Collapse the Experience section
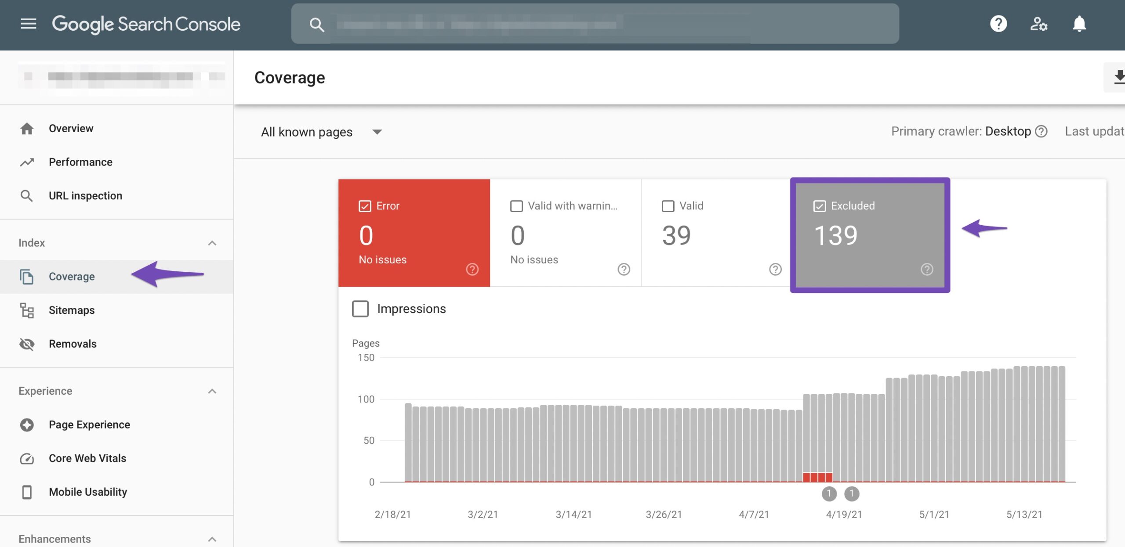1125x547 pixels. coord(212,391)
